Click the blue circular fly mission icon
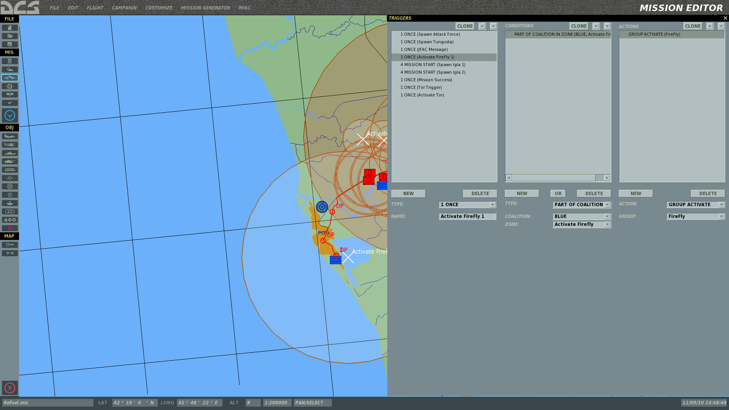Viewport: 729px width, 410px height. pos(10,115)
